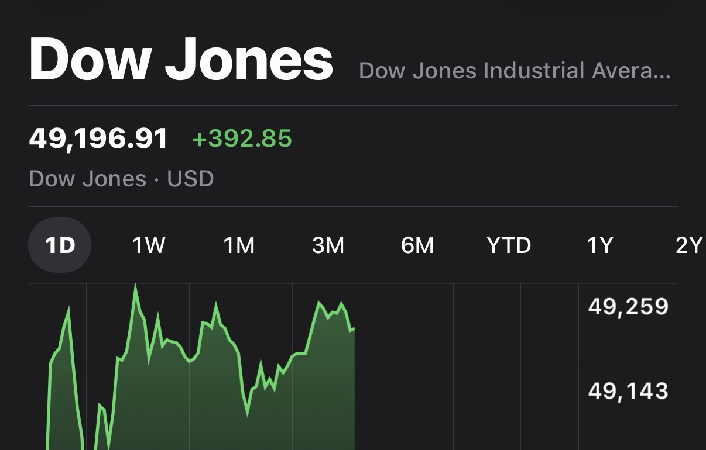Toggle the green +392.85 change value
The height and width of the screenshot is (450, 706).
pyautogui.click(x=242, y=139)
